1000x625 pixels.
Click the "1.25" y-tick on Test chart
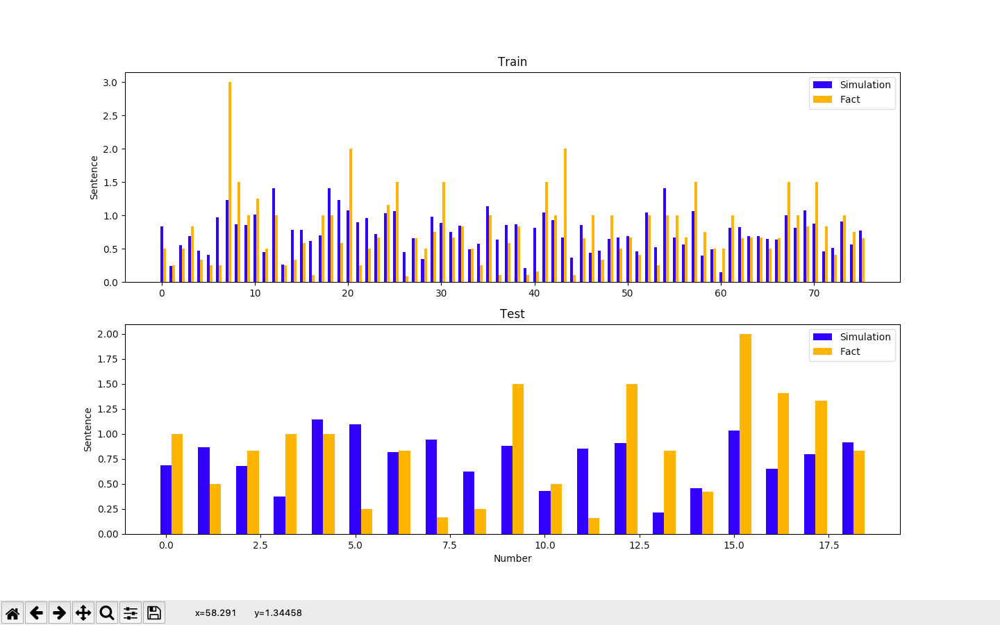click(x=108, y=409)
